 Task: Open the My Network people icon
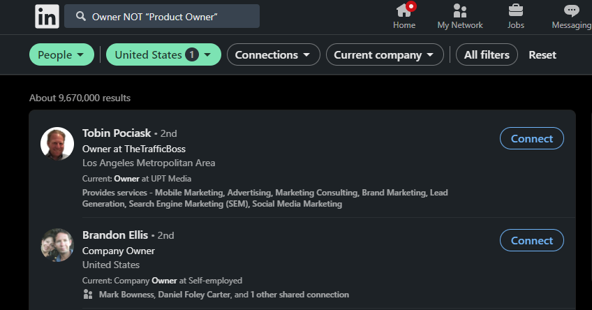pyautogui.click(x=460, y=10)
